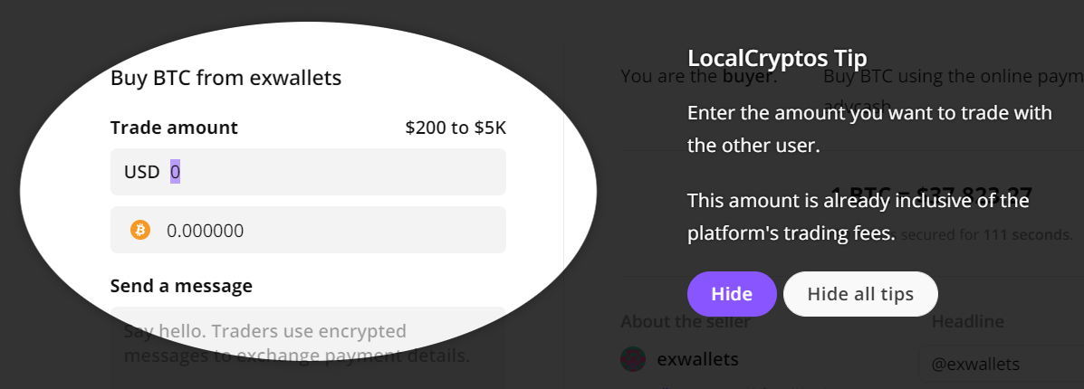Click the "$200 to $5K" limit range

pos(456,128)
